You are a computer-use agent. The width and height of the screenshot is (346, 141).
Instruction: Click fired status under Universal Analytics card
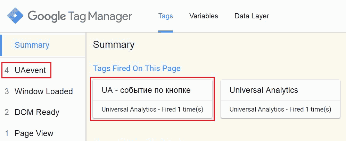point(280,109)
